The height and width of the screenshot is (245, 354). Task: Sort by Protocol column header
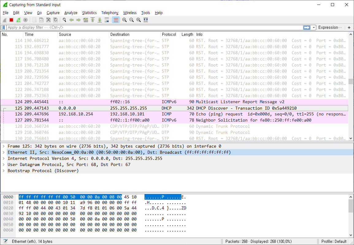[x=170, y=35]
